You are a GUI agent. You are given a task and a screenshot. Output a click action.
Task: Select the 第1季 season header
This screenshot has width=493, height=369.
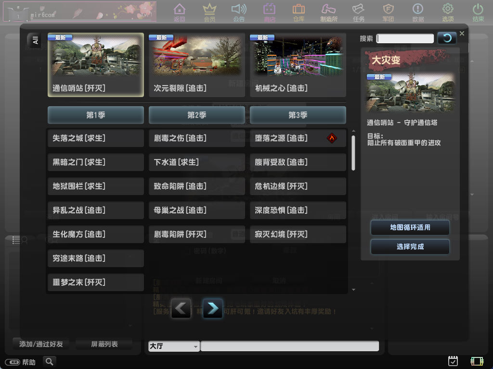pos(96,115)
